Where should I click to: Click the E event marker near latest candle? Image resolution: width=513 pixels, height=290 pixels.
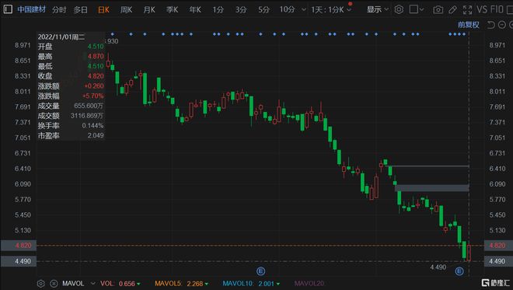pos(459,271)
